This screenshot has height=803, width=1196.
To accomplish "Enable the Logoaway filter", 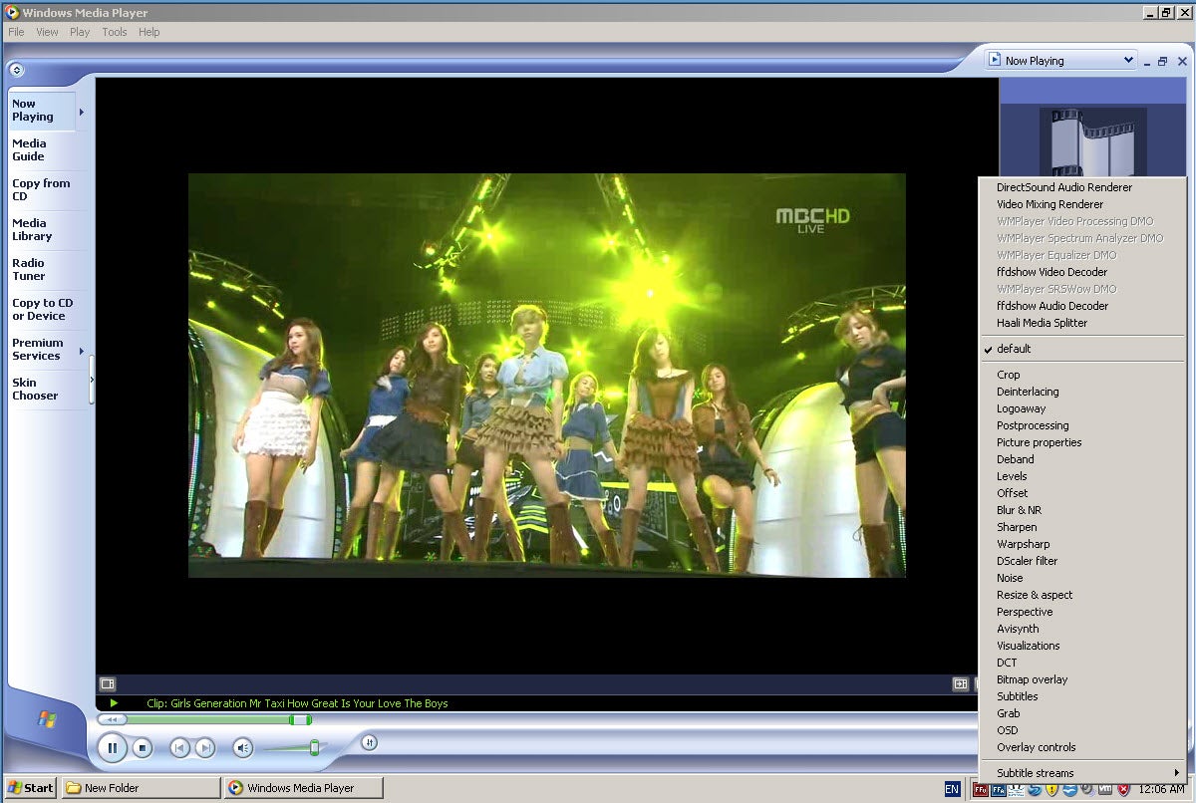I will 1082,408.
